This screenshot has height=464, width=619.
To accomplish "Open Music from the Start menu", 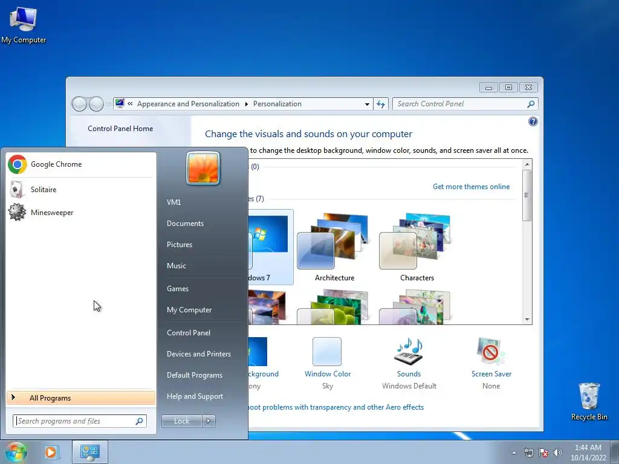I will (x=176, y=266).
